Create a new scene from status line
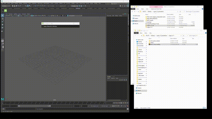 [13, 6]
